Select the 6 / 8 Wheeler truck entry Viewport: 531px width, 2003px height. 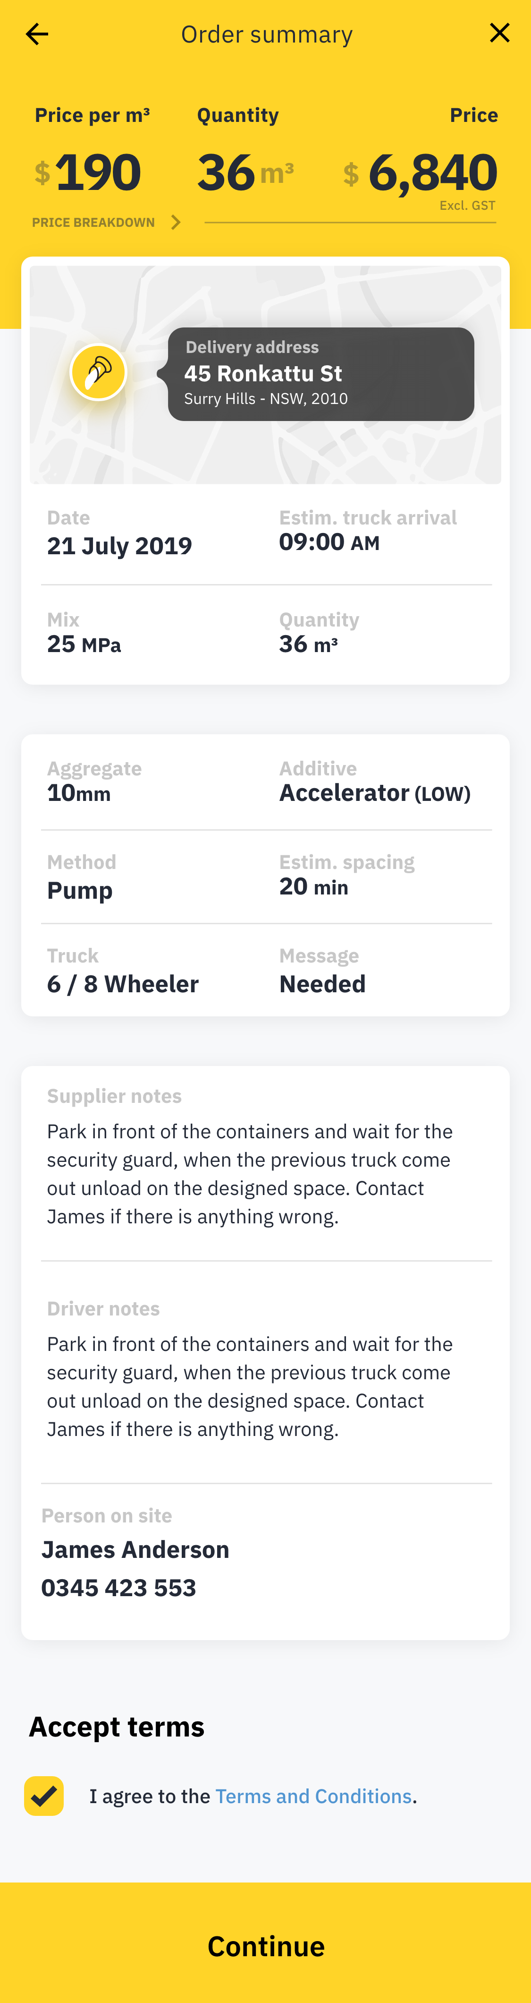point(123,984)
